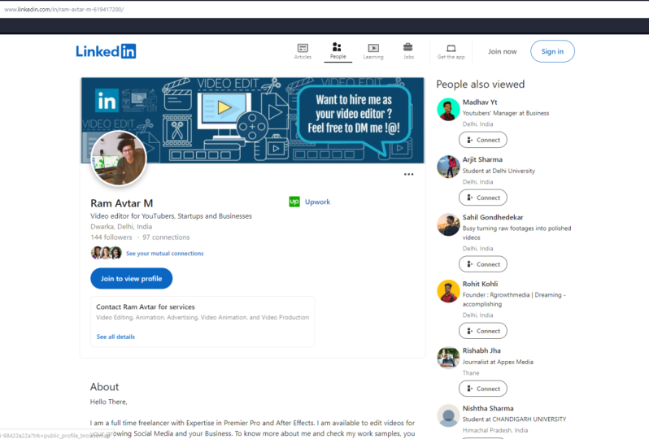This screenshot has height=439, width=649.
Task: Open the Articles icon in navigation
Action: click(303, 48)
